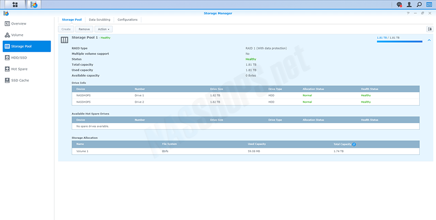The image size is (436, 220).
Task: Click the 1.81 TB capacity usage bar
Action: point(400,41)
